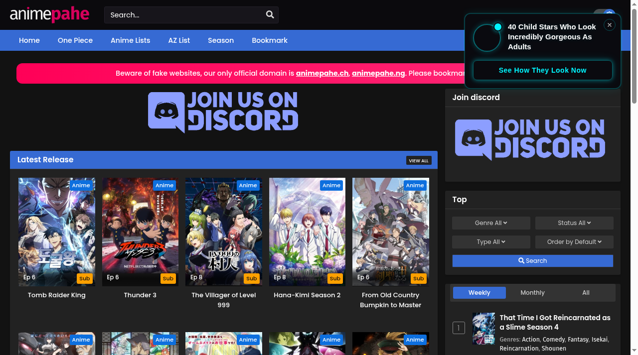The height and width of the screenshot is (355, 638).
Task: Click the Action genre link
Action: pos(531,340)
